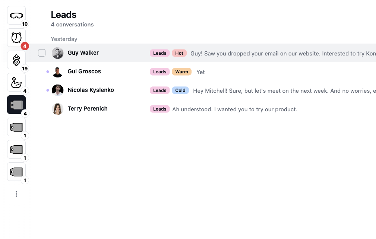Click the 19 count badge on dollar icon

coord(25,68)
